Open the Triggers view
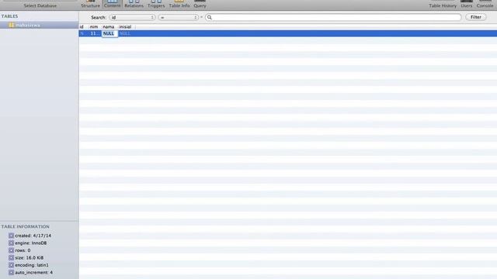 (x=156, y=4)
